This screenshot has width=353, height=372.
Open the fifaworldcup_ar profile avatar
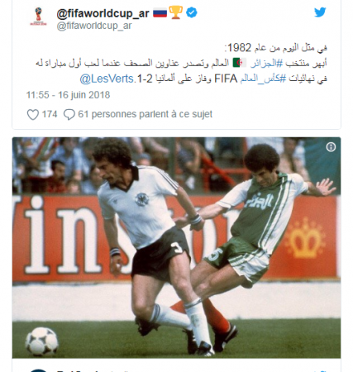(x=38, y=17)
